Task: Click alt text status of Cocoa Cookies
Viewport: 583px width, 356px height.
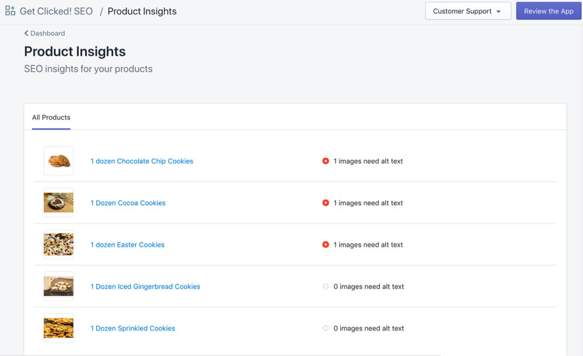Action: 368,203
